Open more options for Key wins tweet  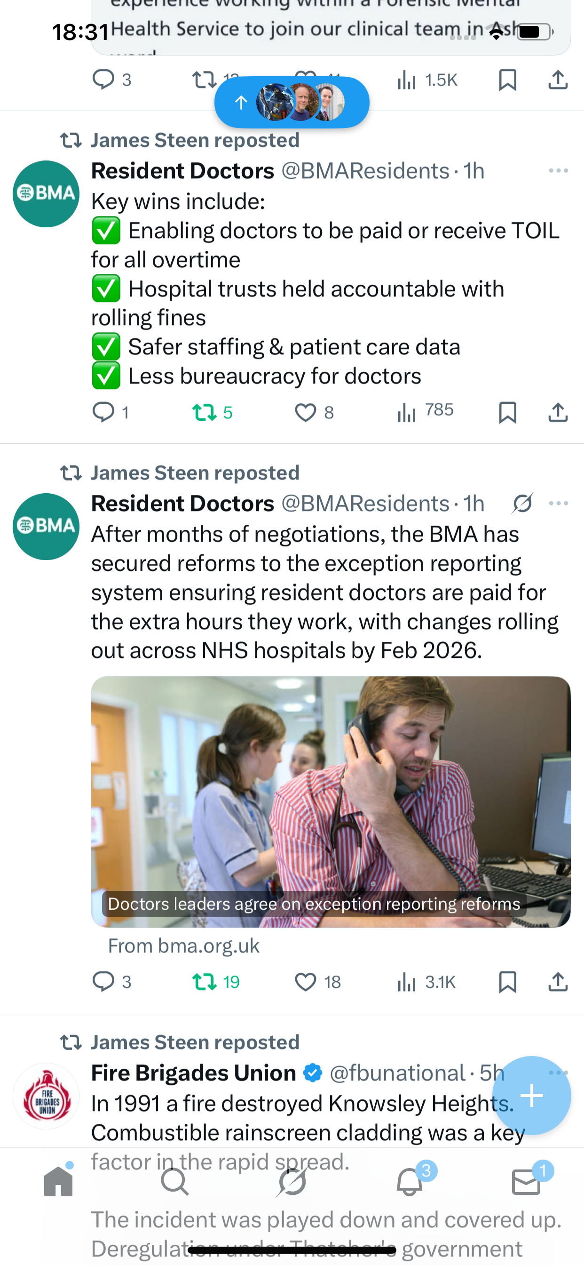[x=559, y=171]
